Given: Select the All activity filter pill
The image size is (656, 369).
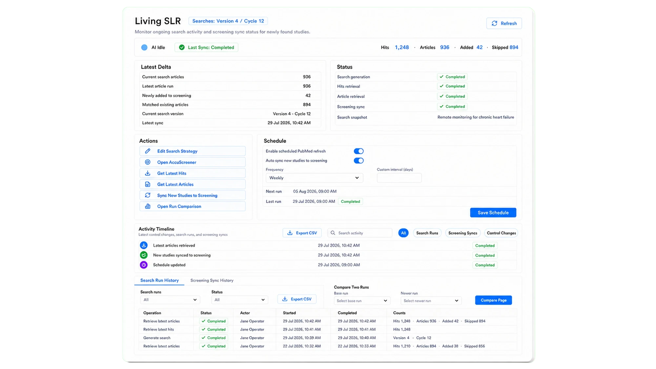Looking at the screenshot, I should [403, 233].
